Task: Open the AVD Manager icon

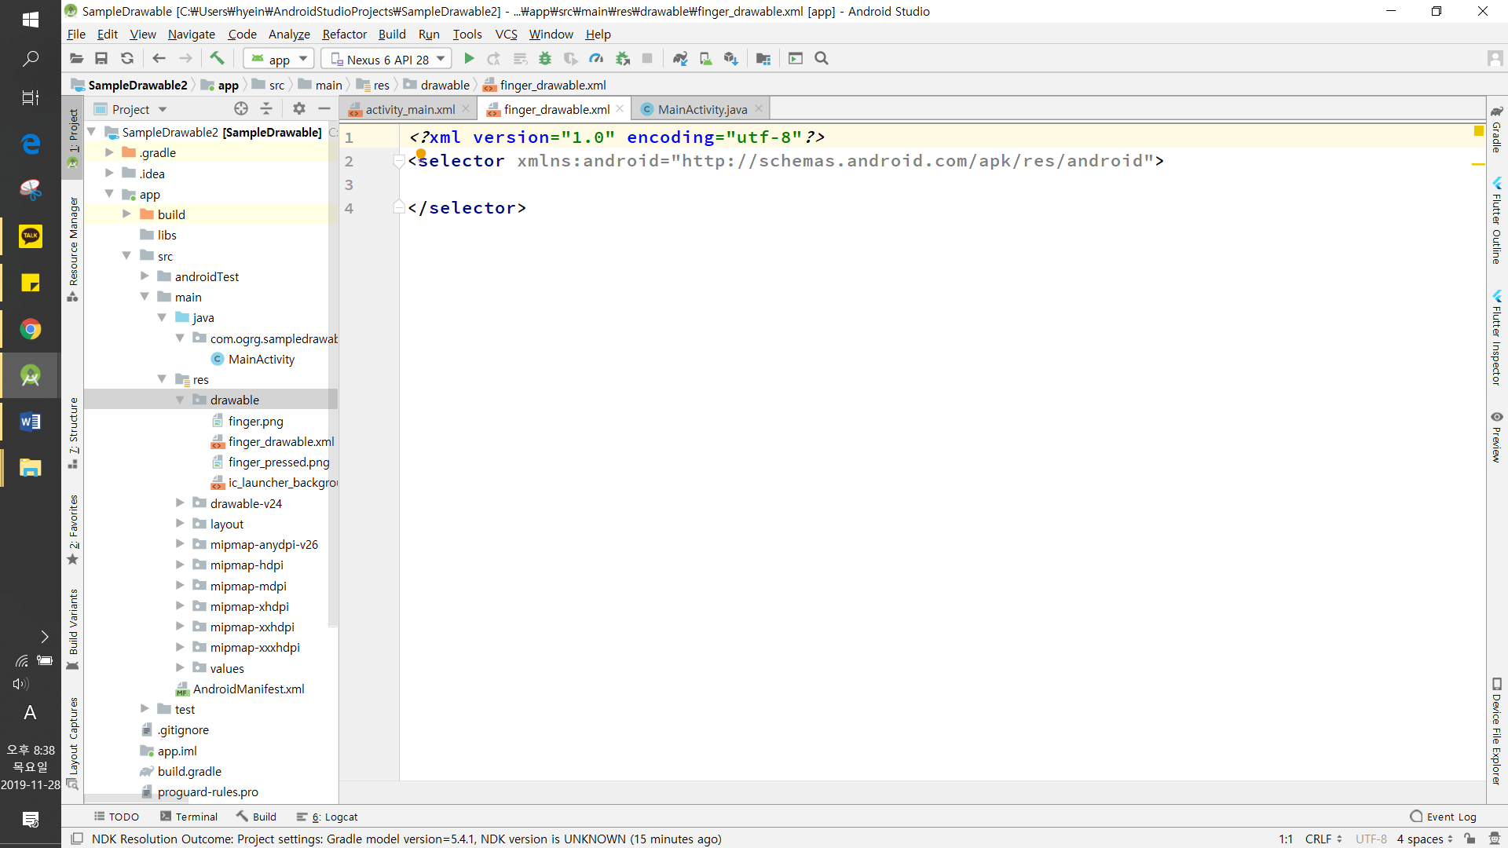Action: (705, 59)
